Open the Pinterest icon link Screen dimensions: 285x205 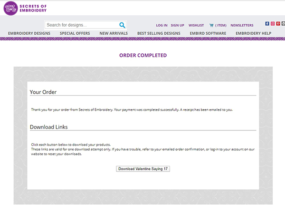point(278,24)
